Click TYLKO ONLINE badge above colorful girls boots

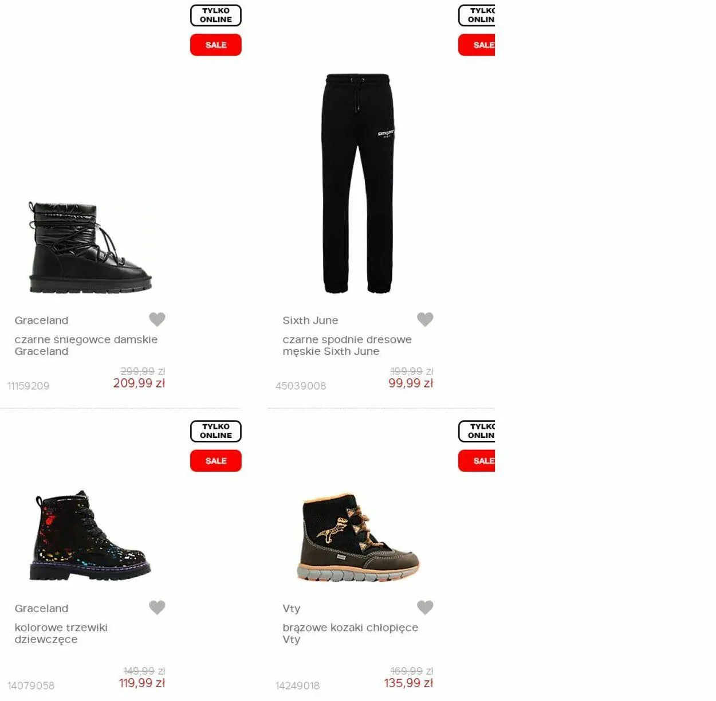[x=216, y=431]
